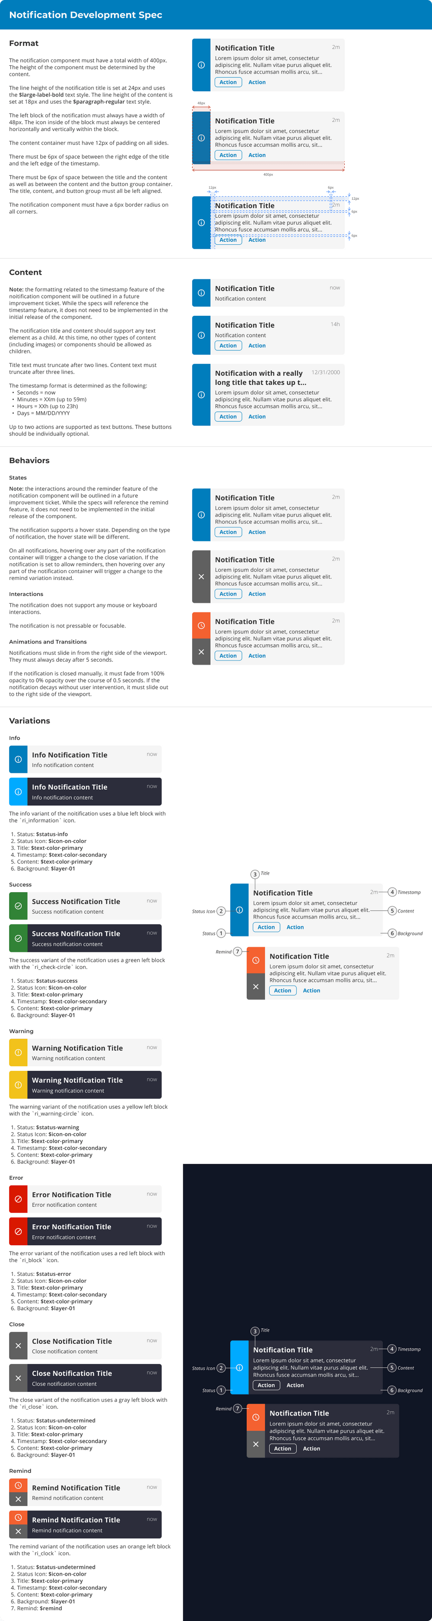The width and height of the screenshot is (432, 1621).
Task: Click the Background callout marker labeled 6
Action: point(392,933)
